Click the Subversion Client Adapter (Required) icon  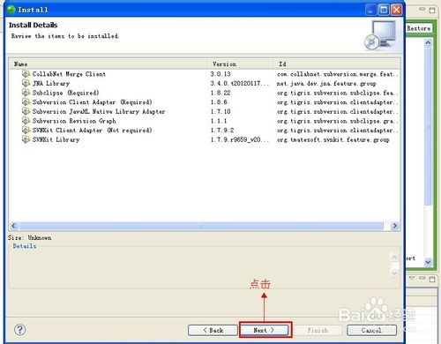pos(26,101)
